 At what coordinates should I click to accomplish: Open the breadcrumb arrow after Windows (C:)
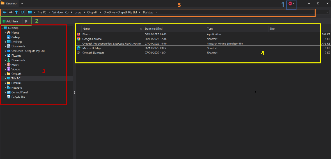(x=71, y=13)
